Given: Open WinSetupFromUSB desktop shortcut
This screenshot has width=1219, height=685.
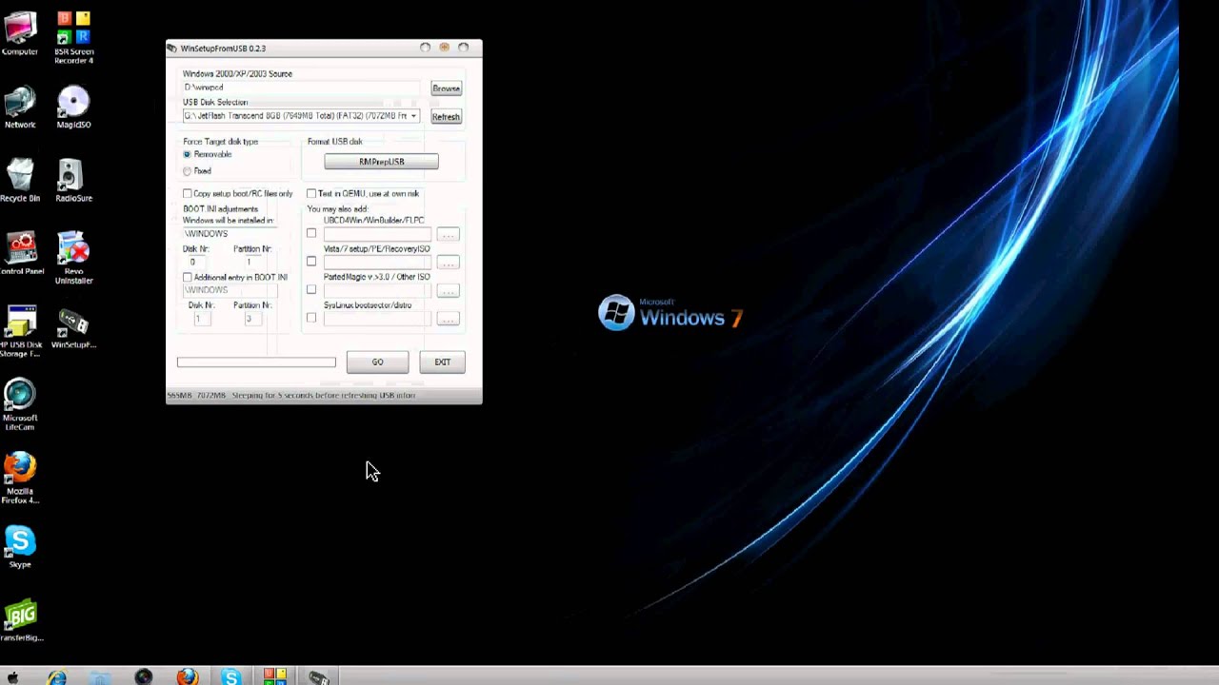Looking at the screenshot, I should pos(73,328).
